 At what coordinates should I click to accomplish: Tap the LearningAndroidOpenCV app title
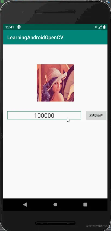tap(35, 37)
